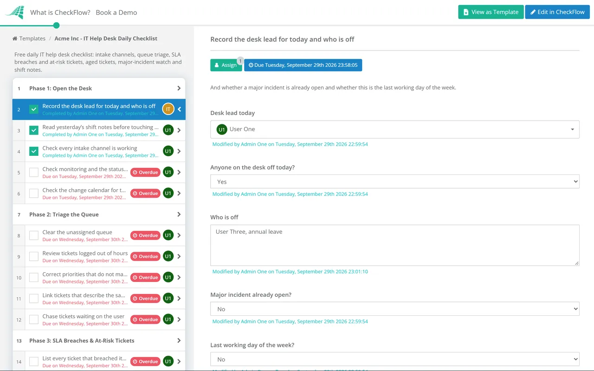Click the CheckFlow logo icon
The height and width of the screenshot is (371, 594).
pyautogui.click(x=15, y=12)
